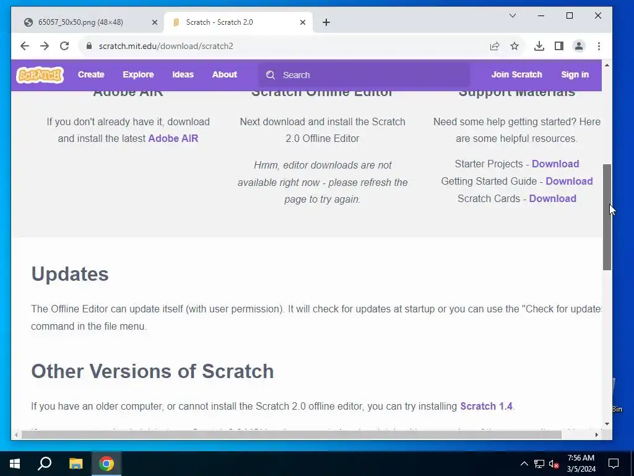Click Join Scratch in the navigation
The height and width of the screenshot is (476, 634).
pos(516,74)
